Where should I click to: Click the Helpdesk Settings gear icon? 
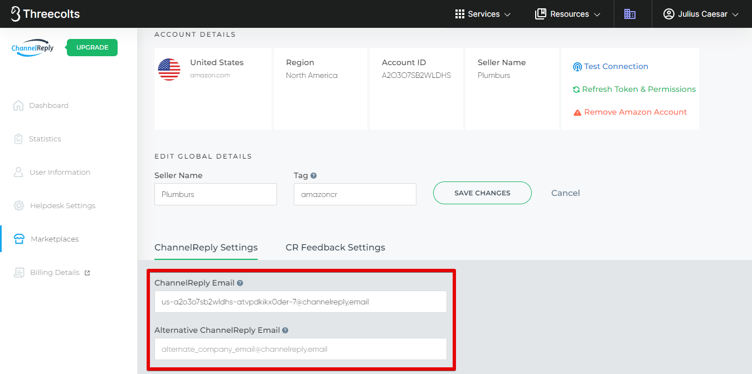click(19, 205)
